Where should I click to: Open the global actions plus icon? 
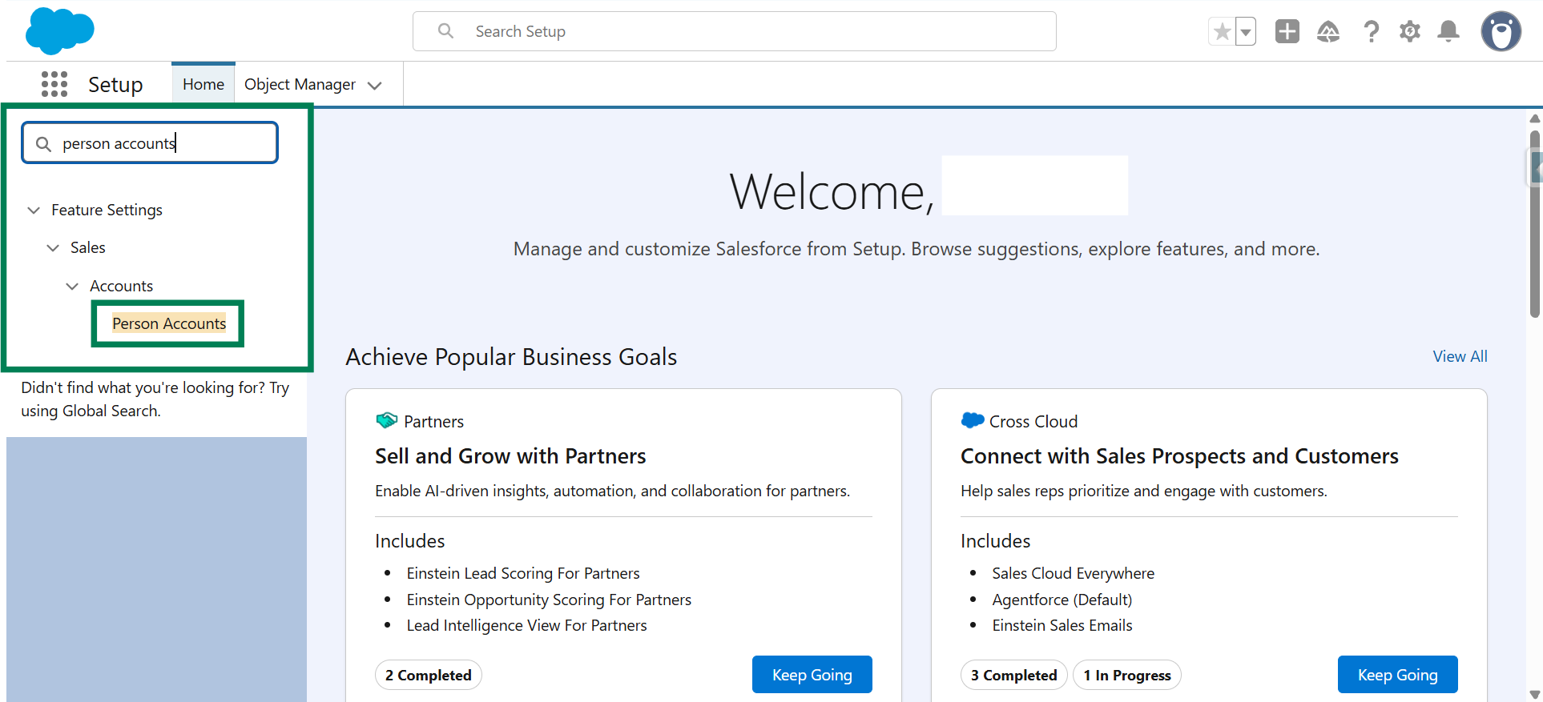[1287, 31]
